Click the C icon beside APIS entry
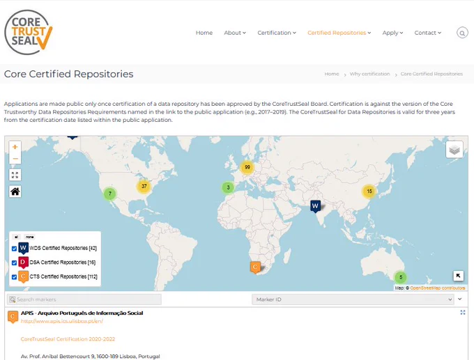This screenshot has height=360, width=474. [13, 317]
